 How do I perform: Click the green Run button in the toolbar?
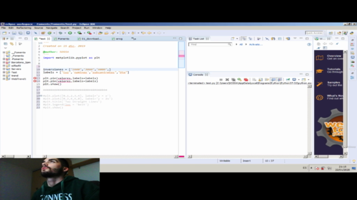70,33
